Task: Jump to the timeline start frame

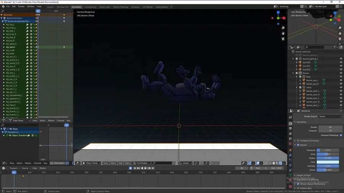Action: [x=135, y=168]
